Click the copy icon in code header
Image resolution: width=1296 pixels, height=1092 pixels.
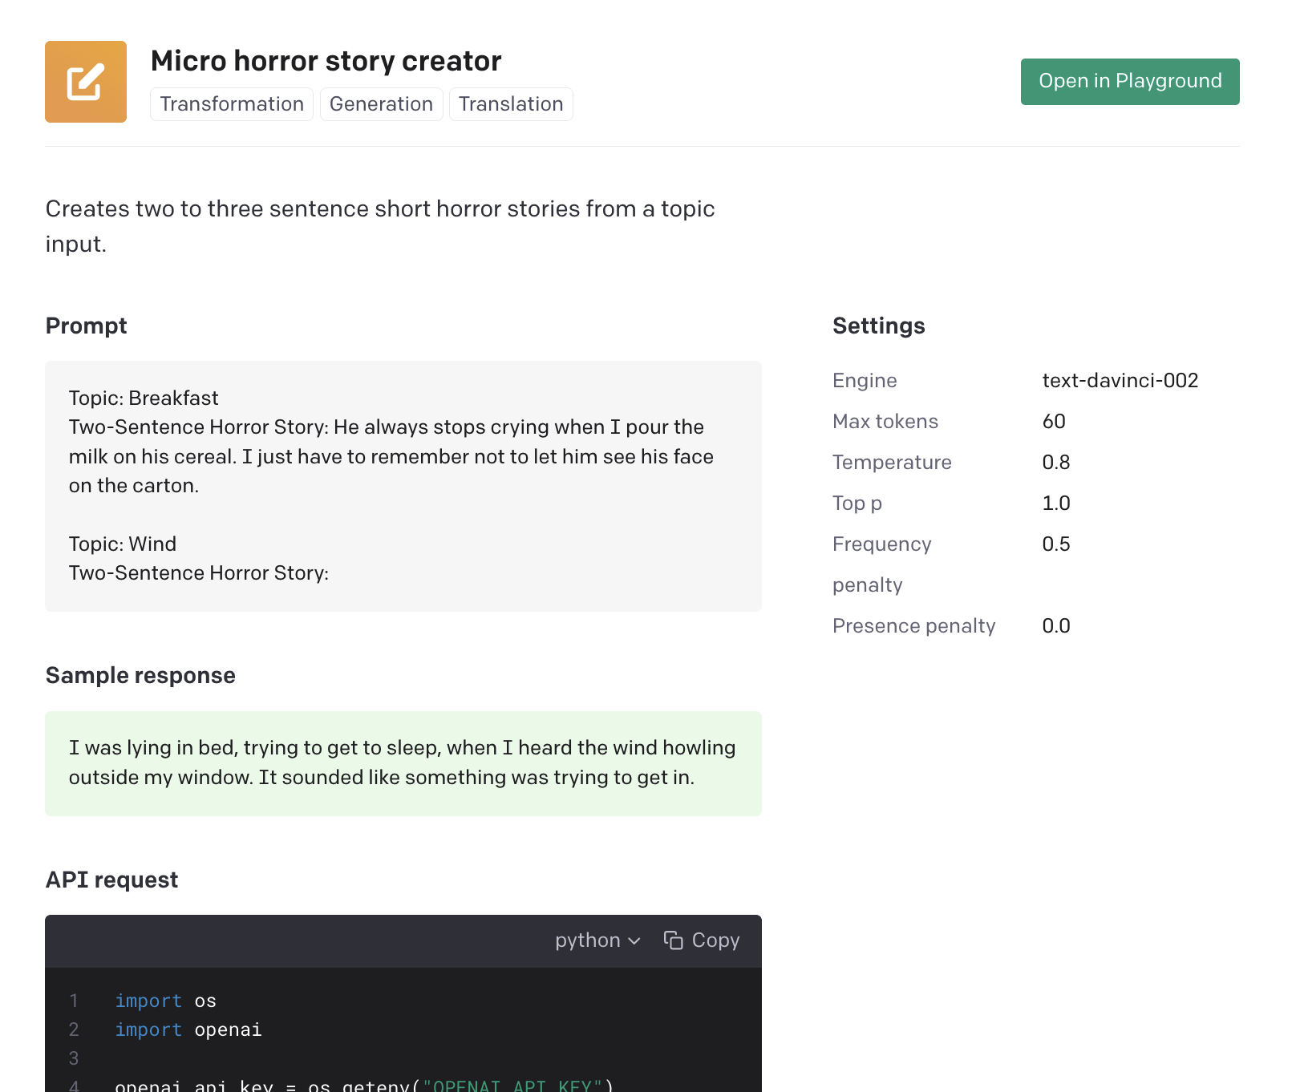point(673,940)
